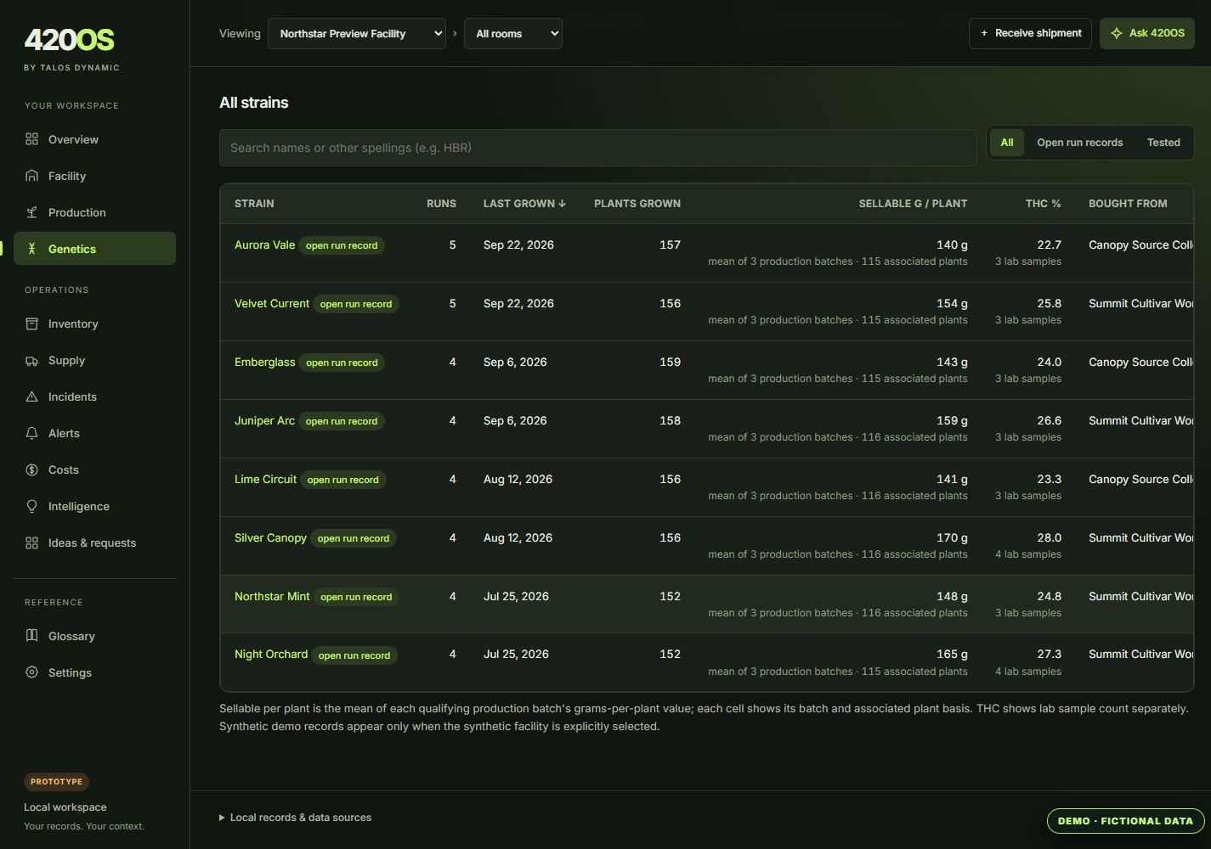Screen dimensions: 1211x849
Task: Select the All filter tab
Action: click(x=1007, y=143)
